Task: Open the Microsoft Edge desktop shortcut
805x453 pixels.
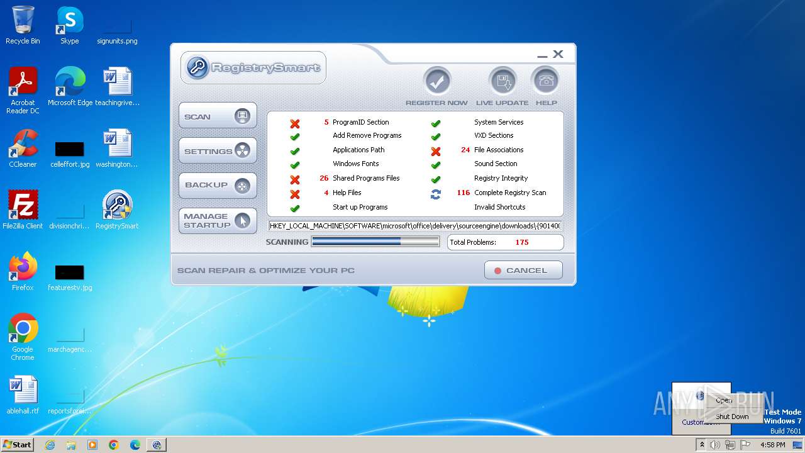Action: tap(70, 87)
